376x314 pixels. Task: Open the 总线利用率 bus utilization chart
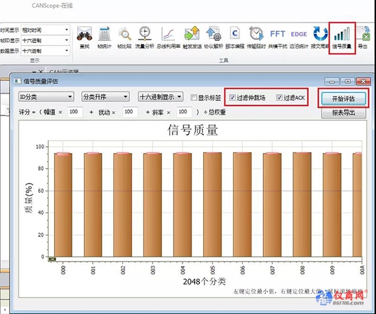168,37
